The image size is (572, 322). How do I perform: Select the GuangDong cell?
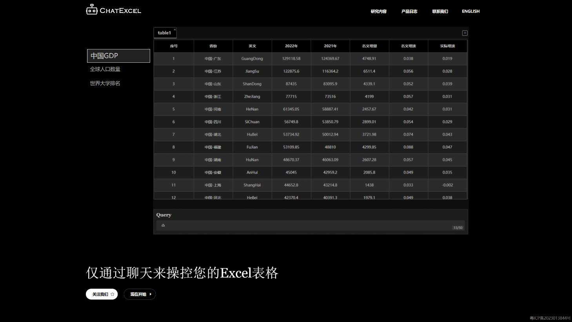click(x=252, y=58)
